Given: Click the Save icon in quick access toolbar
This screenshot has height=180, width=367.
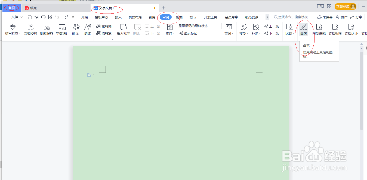Looking at the screenshot, I should click(x=30, y=17).
